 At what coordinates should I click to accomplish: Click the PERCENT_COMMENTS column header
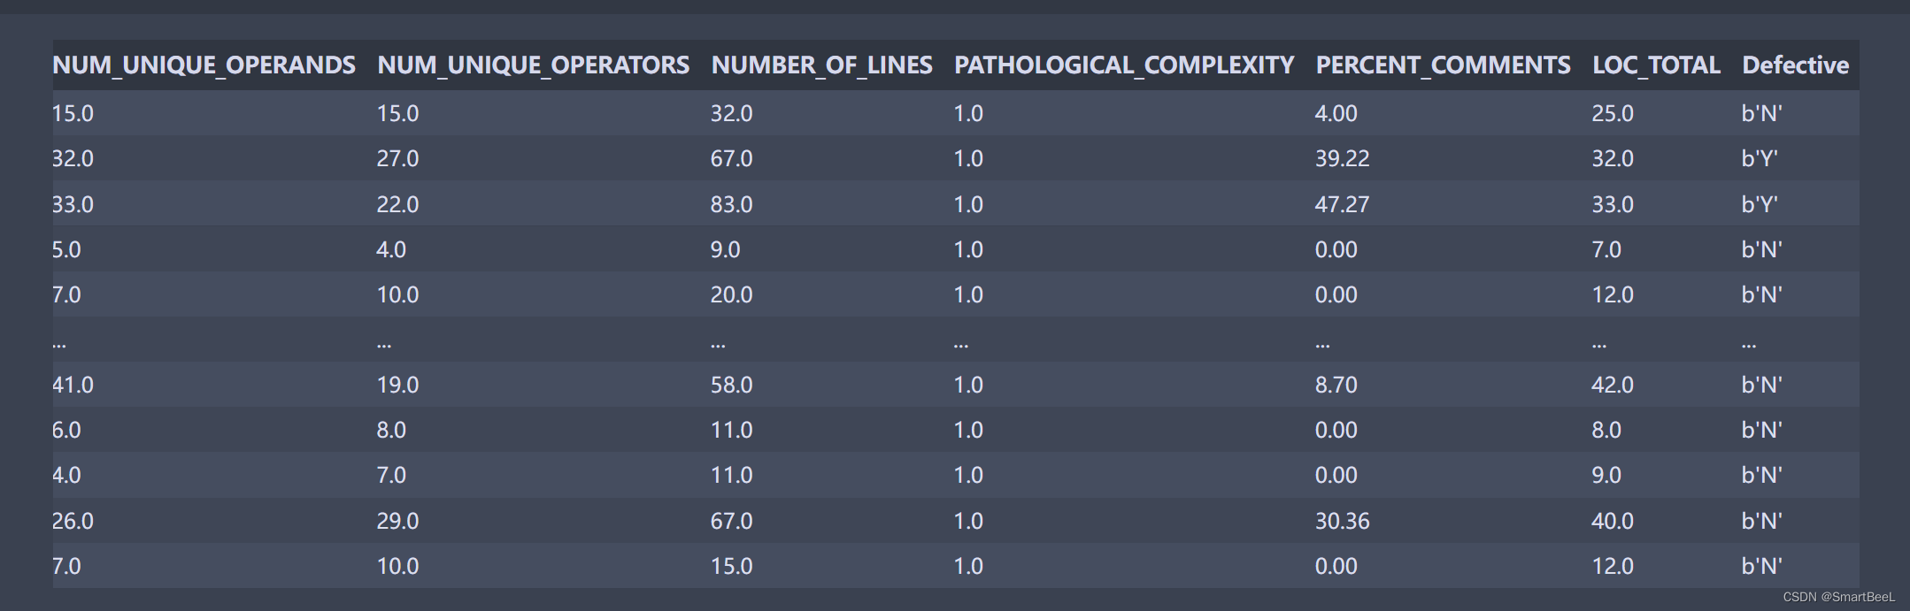pyautogui.click(x=1443, y=65)
